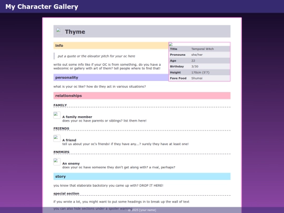Click the 'write out some info' paragraph
284x213 pixels.
pos(107,66)
